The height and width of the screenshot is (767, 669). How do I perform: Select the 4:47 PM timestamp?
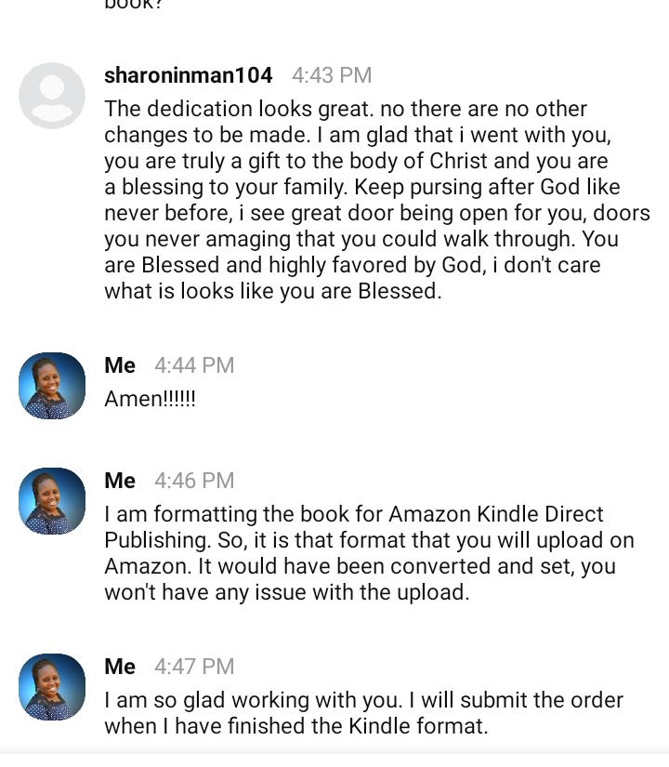[x=194, y=667]
